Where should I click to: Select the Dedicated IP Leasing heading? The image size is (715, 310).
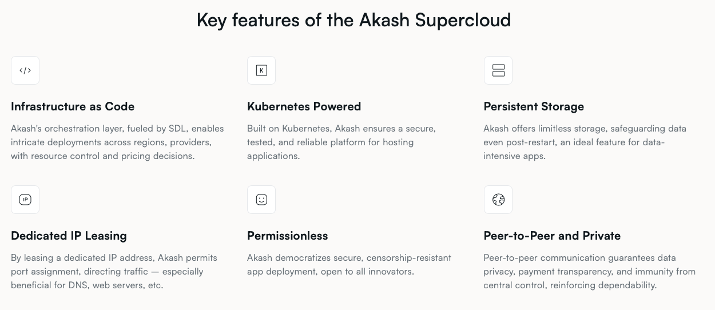[x=69, y=236]
